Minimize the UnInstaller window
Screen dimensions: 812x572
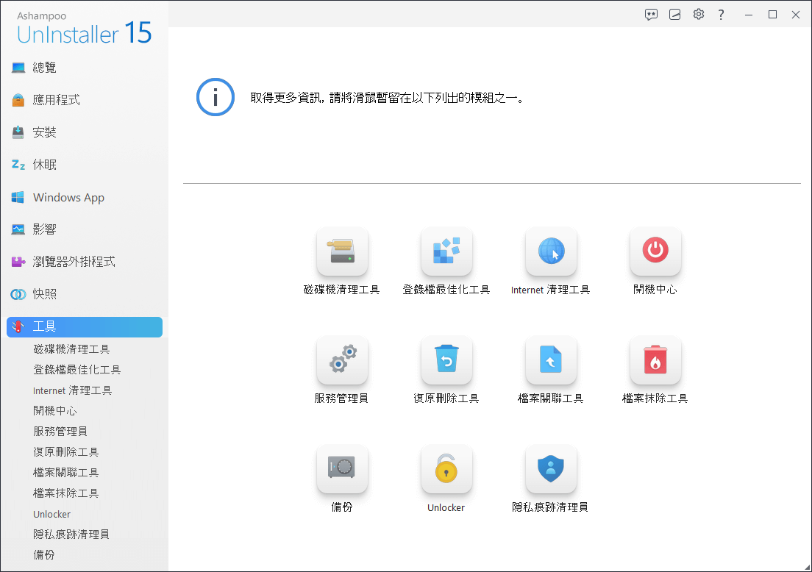748,15
